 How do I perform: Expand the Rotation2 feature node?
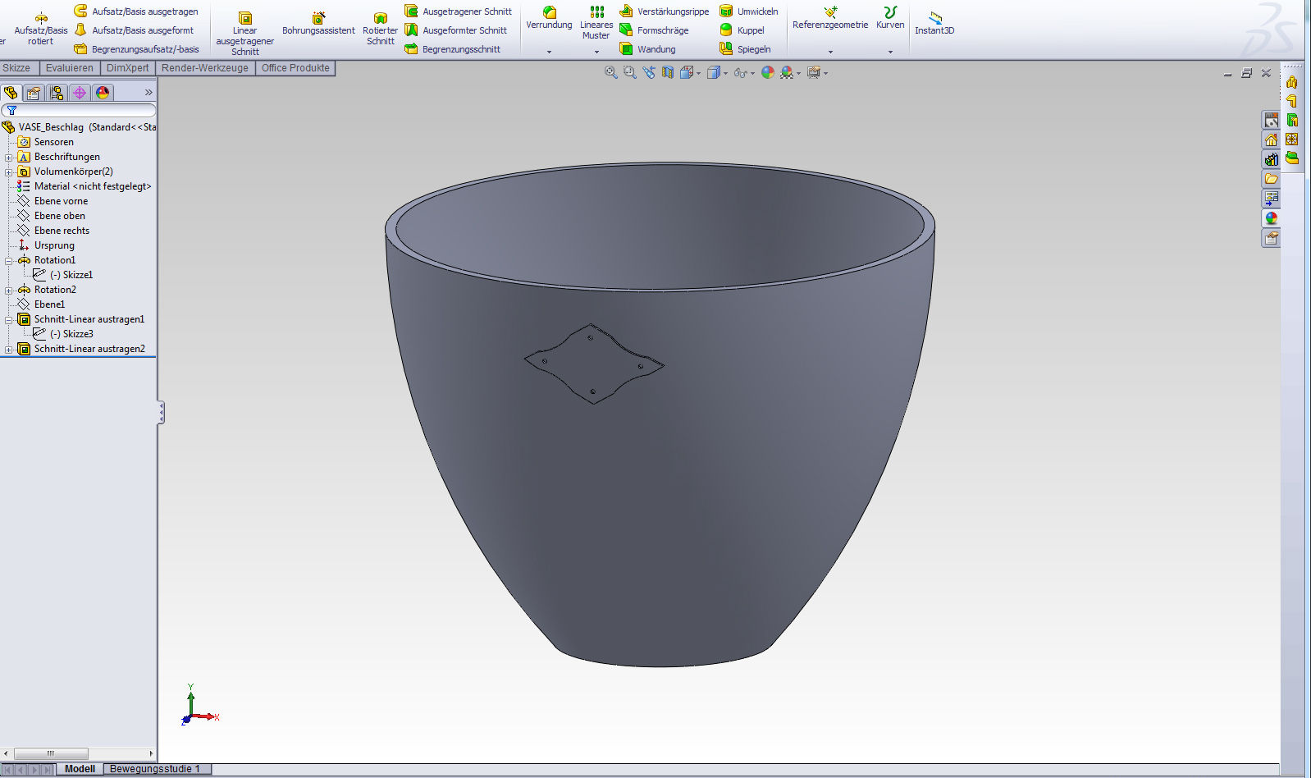pos(8,290)
